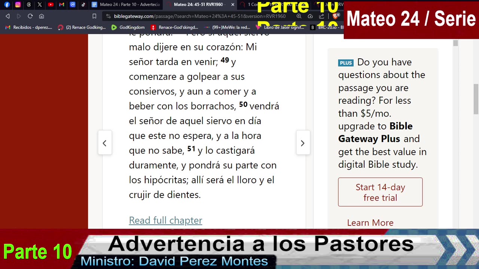Click Learn More link
Image resolution: width=479 pixels, height=269 pixels.
point(370,223)
